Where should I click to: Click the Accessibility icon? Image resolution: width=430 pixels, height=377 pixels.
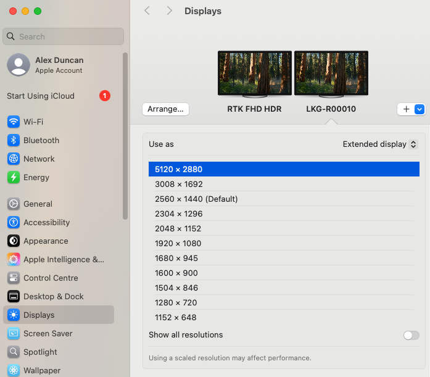pyautogui.click(x=14, y=222)
